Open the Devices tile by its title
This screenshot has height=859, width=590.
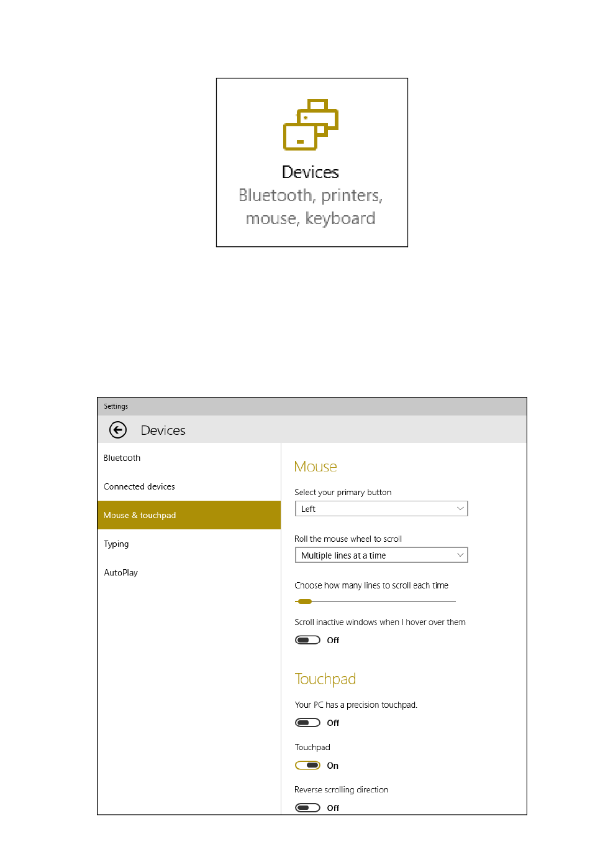pyautogui.click(x=311, y=172)
